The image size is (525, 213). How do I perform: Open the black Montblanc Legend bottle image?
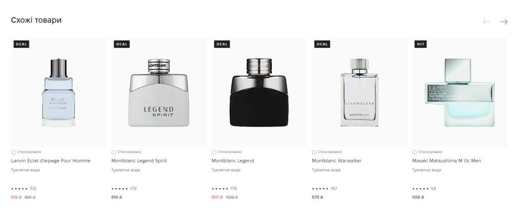coord(259,92)
